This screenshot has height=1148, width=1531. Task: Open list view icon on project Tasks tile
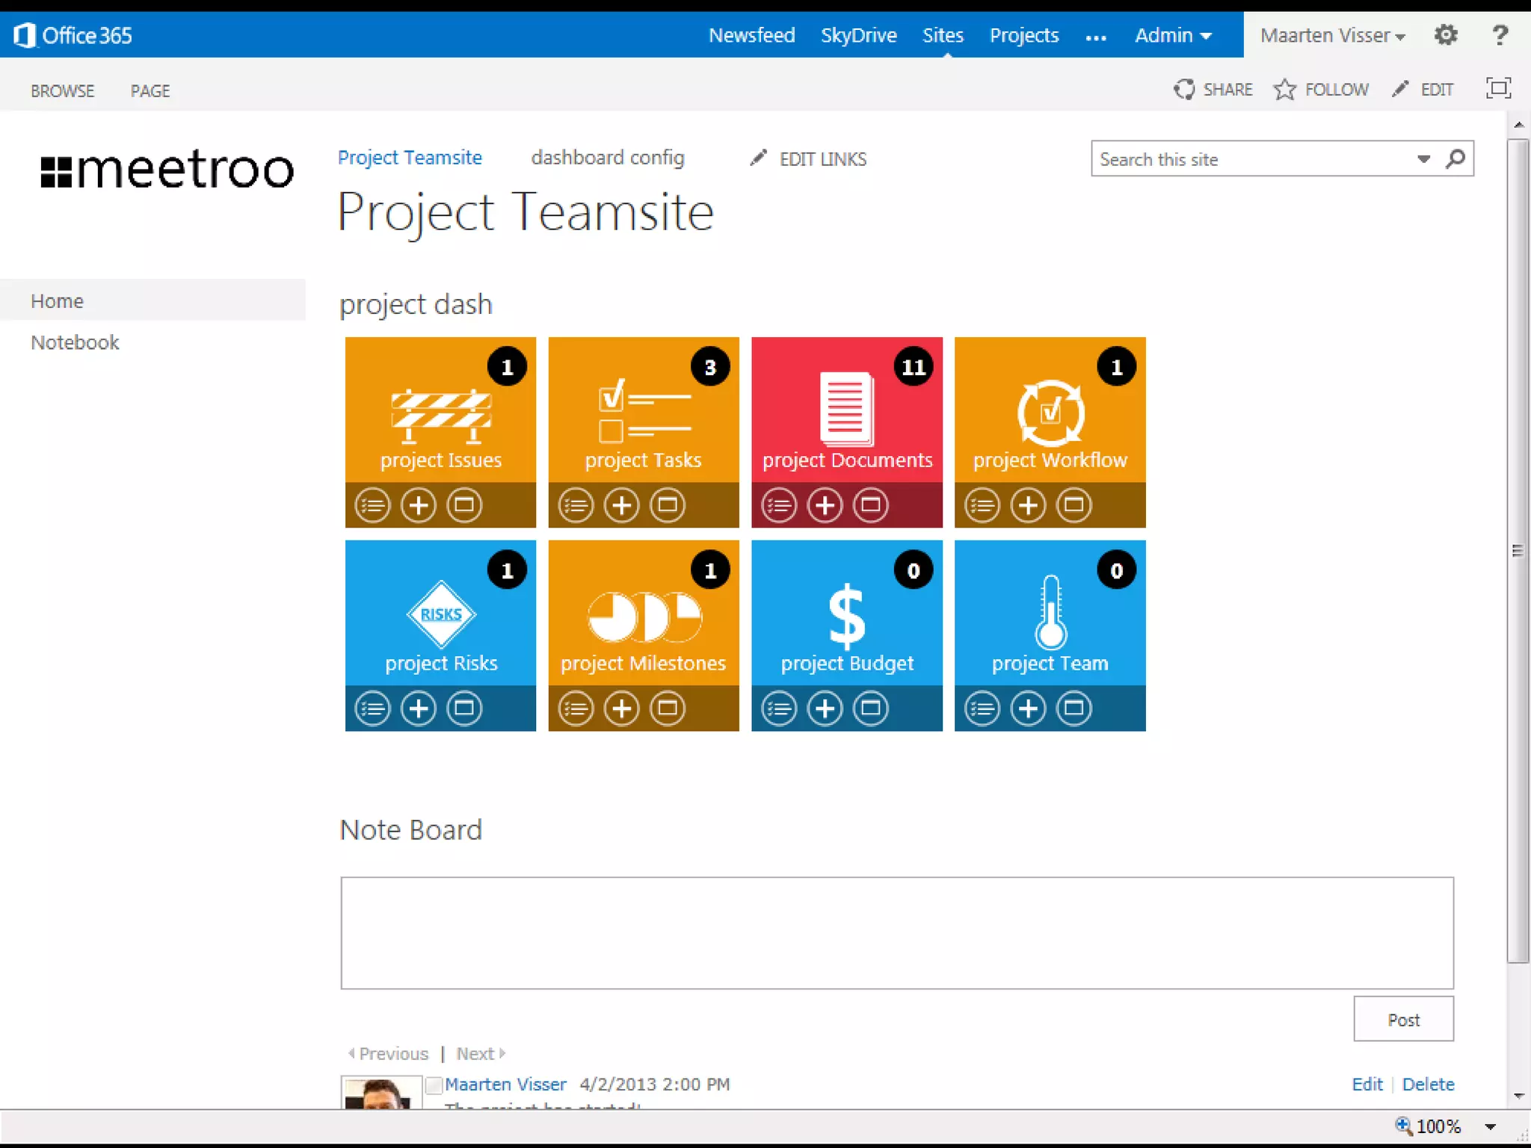point(576,505)
